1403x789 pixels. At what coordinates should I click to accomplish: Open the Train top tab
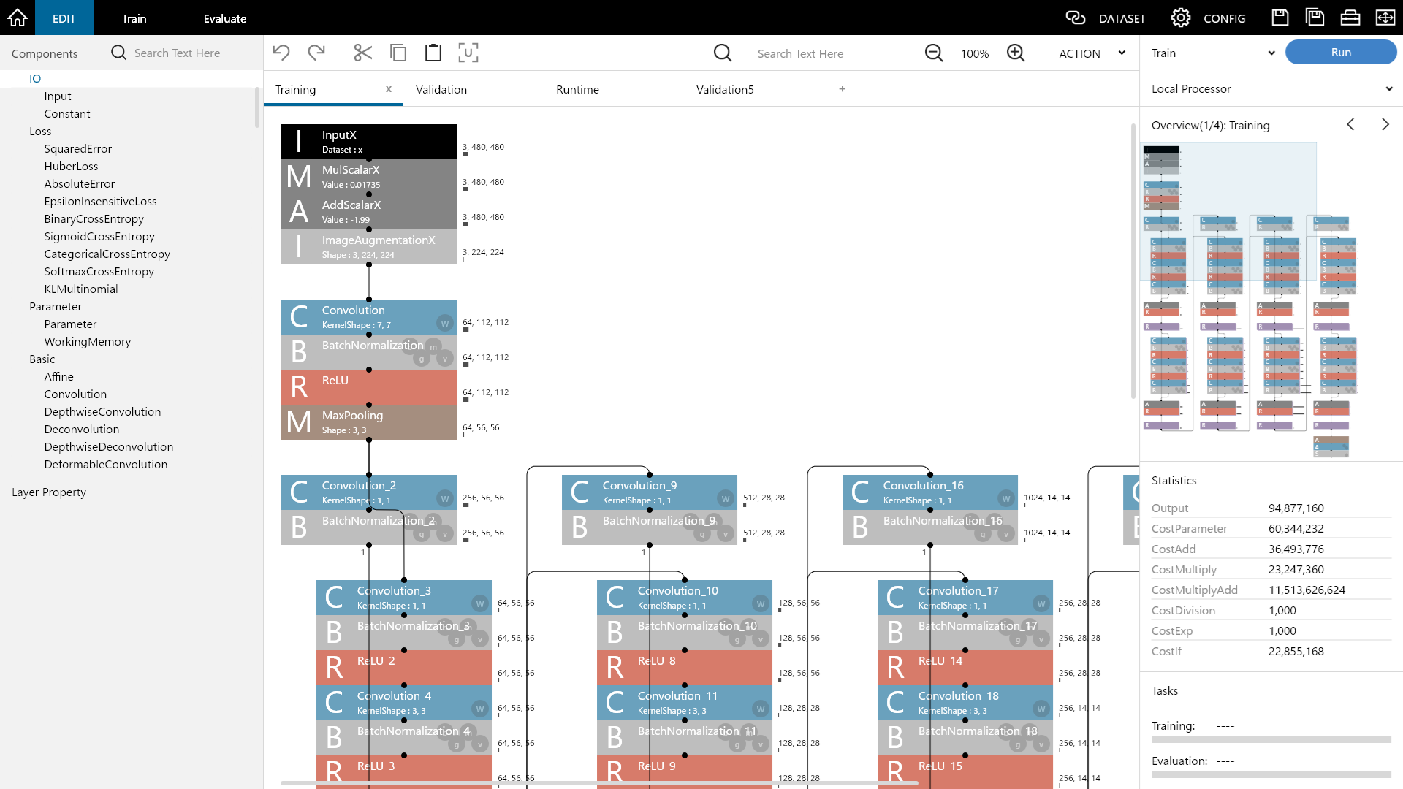tap(134, 18)
